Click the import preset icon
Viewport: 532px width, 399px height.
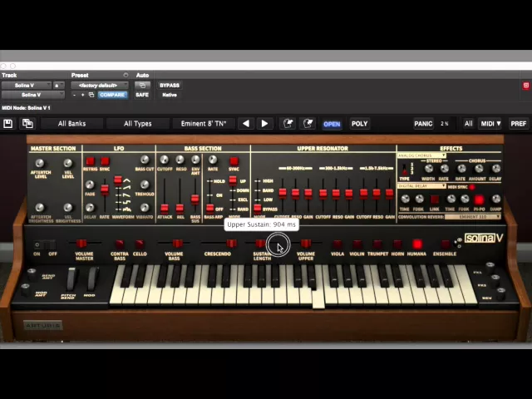pyautogui.click(x=288, y=124)
